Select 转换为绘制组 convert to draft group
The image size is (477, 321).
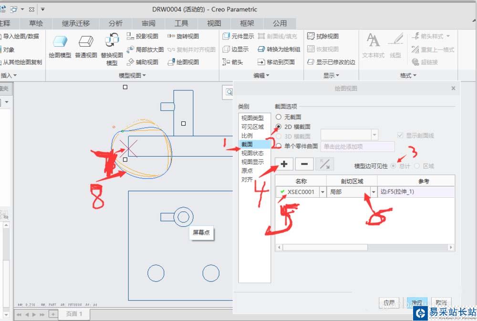tap(279, 49)
